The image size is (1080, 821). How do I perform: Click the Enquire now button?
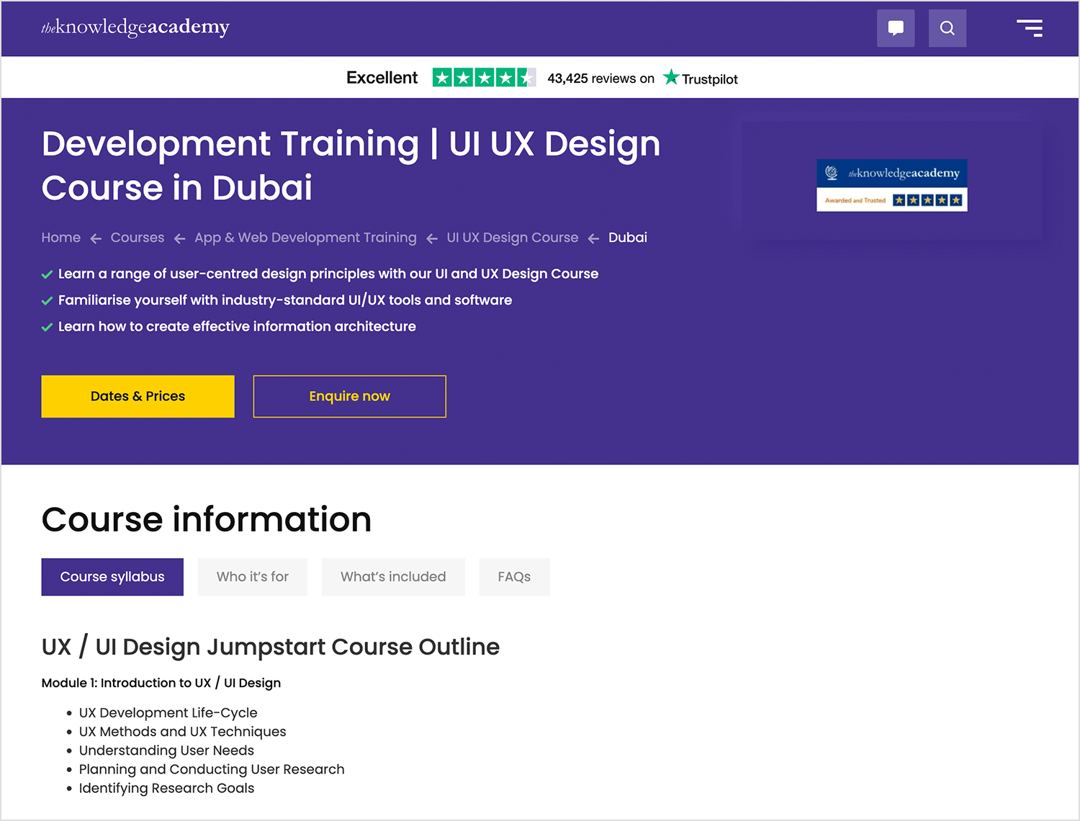(x=349, y=396)
